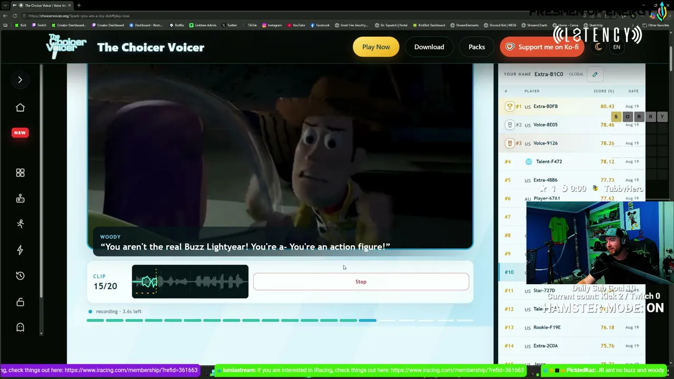The height and width of the screenshot is (379, 674).
Task: Toggle dark mode with the moon icon
Action: pos(598,47)
